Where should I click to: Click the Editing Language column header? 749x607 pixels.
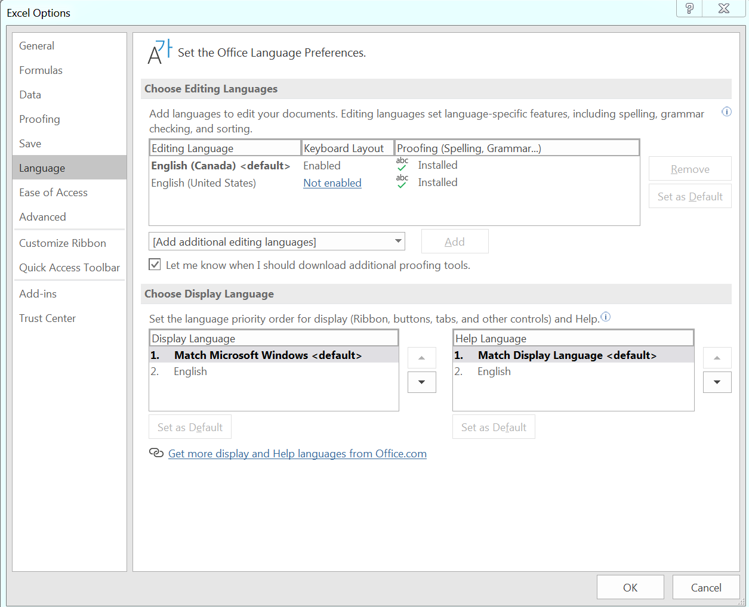point(225,148)
